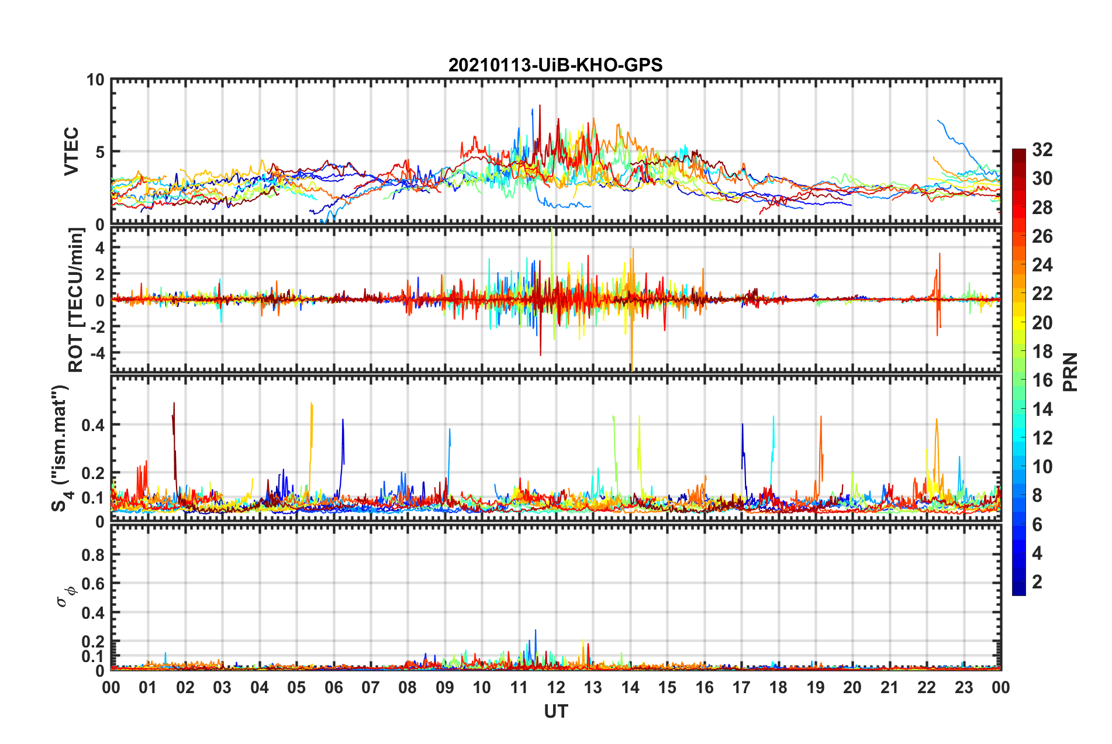Viewport: 1112px width, 744px height.
Task: Click the UT x-axis label
Action: [x=555, y=711]
